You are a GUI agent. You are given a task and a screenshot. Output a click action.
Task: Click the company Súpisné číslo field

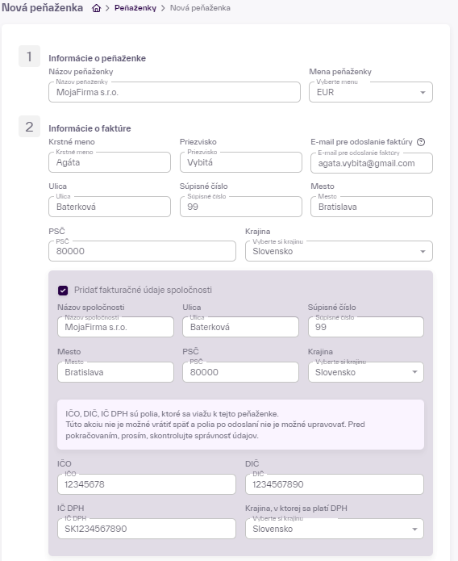tap(366, 327)
